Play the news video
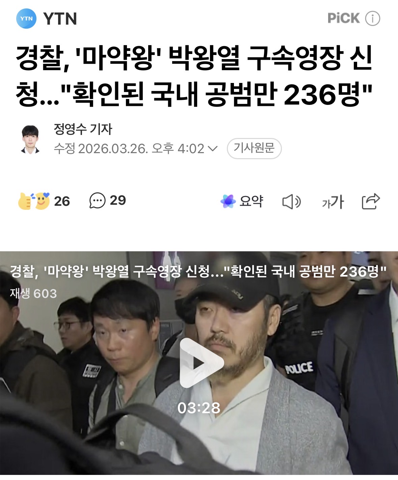This screenshot has height=480, width=398. (x=202, y=363)
